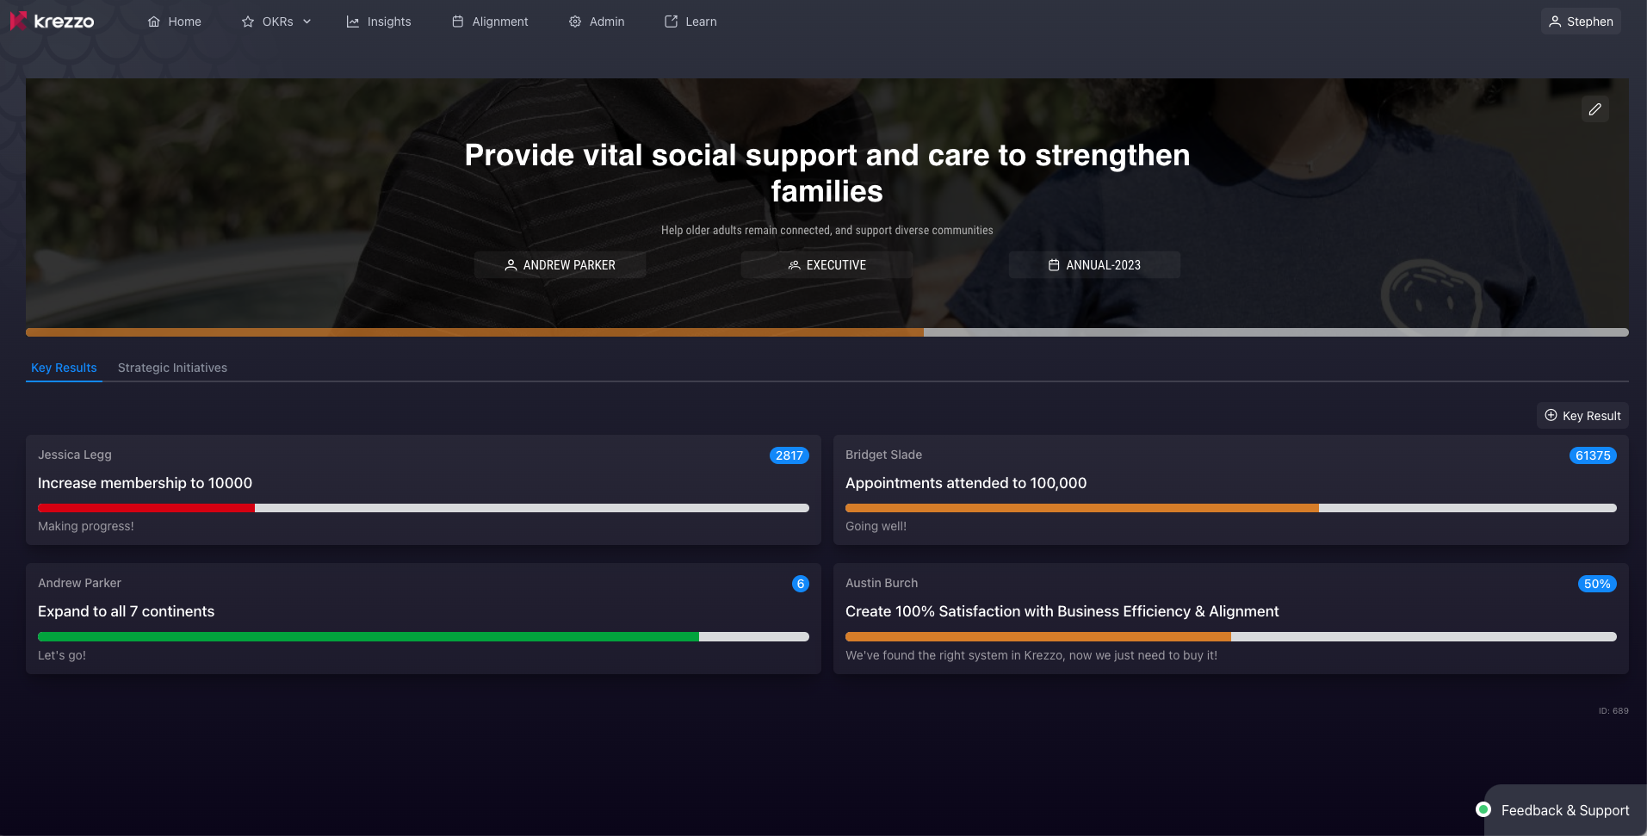Click the Krezzo logo
The height and width of the screenshot is (836, 1647).
(x=52, y=22)
